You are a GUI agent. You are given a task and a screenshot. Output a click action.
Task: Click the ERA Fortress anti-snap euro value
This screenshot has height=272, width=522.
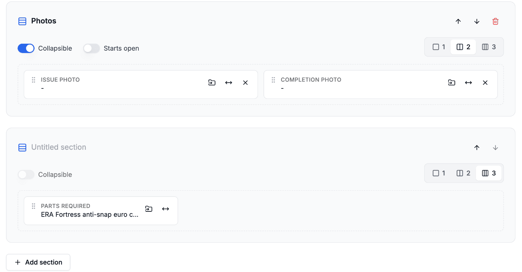click(90, 215)
